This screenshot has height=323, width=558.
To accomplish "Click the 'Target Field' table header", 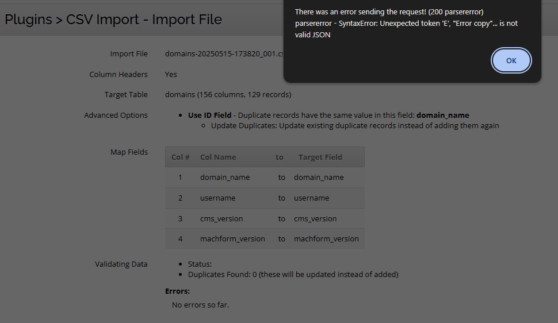I will point(320,157).
